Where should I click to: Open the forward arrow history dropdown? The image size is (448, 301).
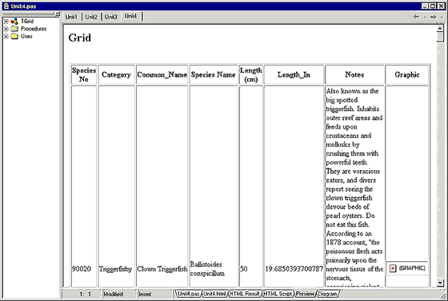442,17
